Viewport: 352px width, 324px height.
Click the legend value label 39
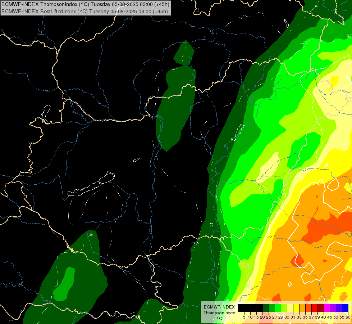317,317
